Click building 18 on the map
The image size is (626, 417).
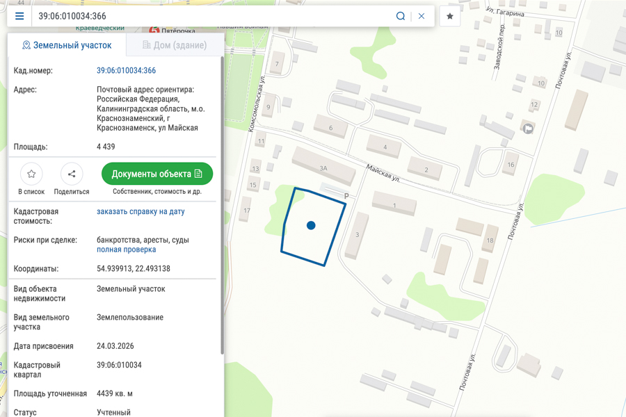pos(490,240)
